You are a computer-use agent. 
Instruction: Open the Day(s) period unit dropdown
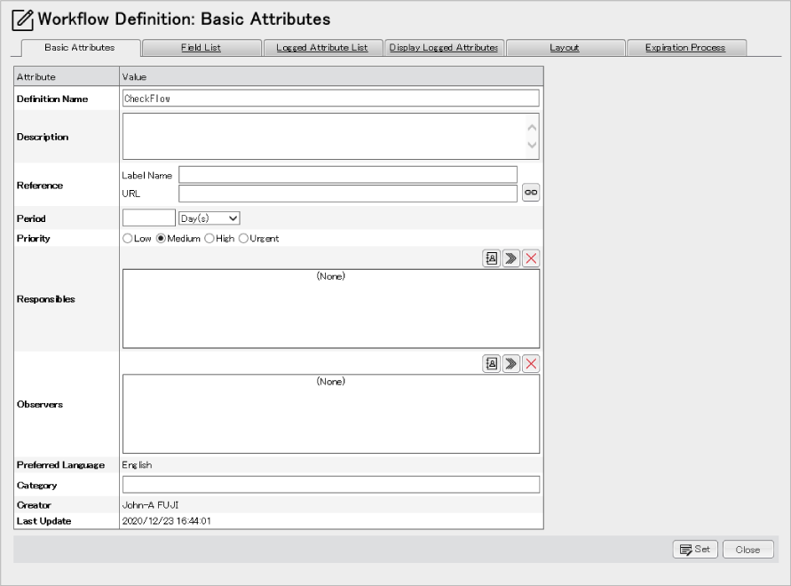[210, 218]
